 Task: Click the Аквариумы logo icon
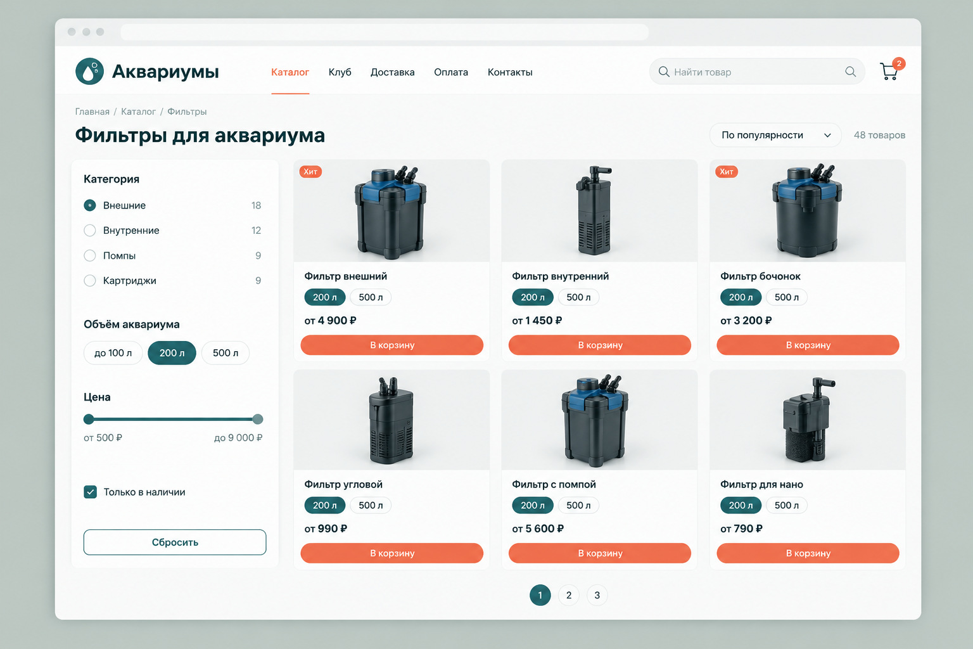(89, 72)
